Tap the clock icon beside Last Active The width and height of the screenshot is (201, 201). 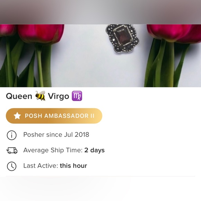tap(11, 166)
